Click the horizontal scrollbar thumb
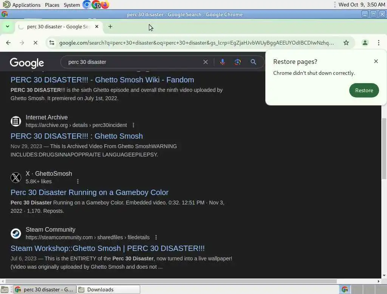 (x=171, y=282)
